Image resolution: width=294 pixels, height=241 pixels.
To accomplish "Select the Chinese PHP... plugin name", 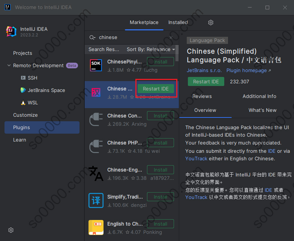I will tap(124, 143).
